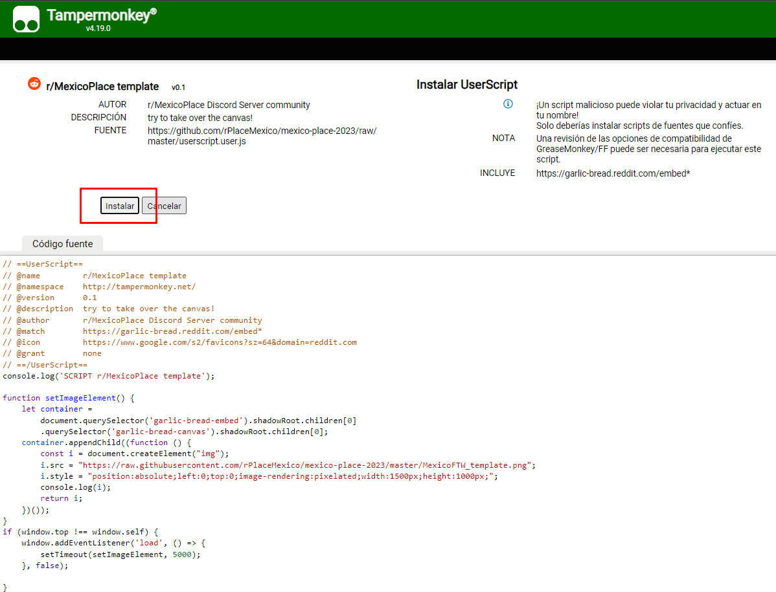Click the 'function setImageElement()' code line
The image size is (776, 592).
[68, 398]
